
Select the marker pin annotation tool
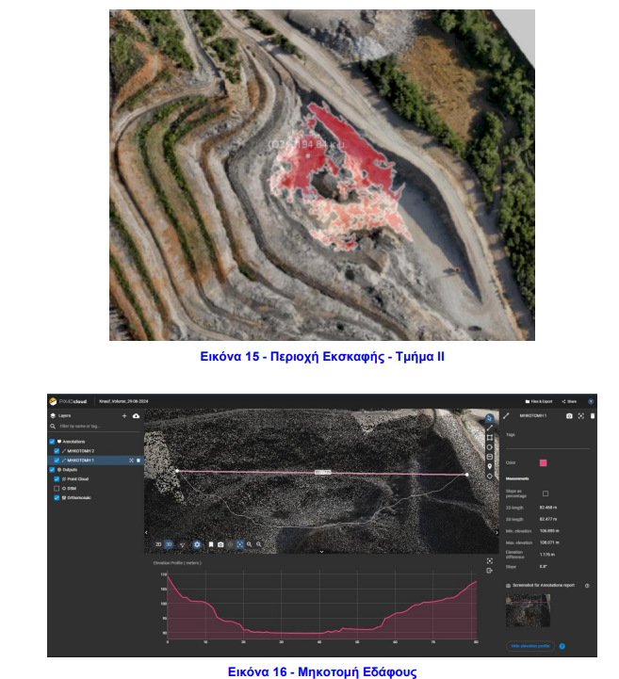[x=490, y=466]
